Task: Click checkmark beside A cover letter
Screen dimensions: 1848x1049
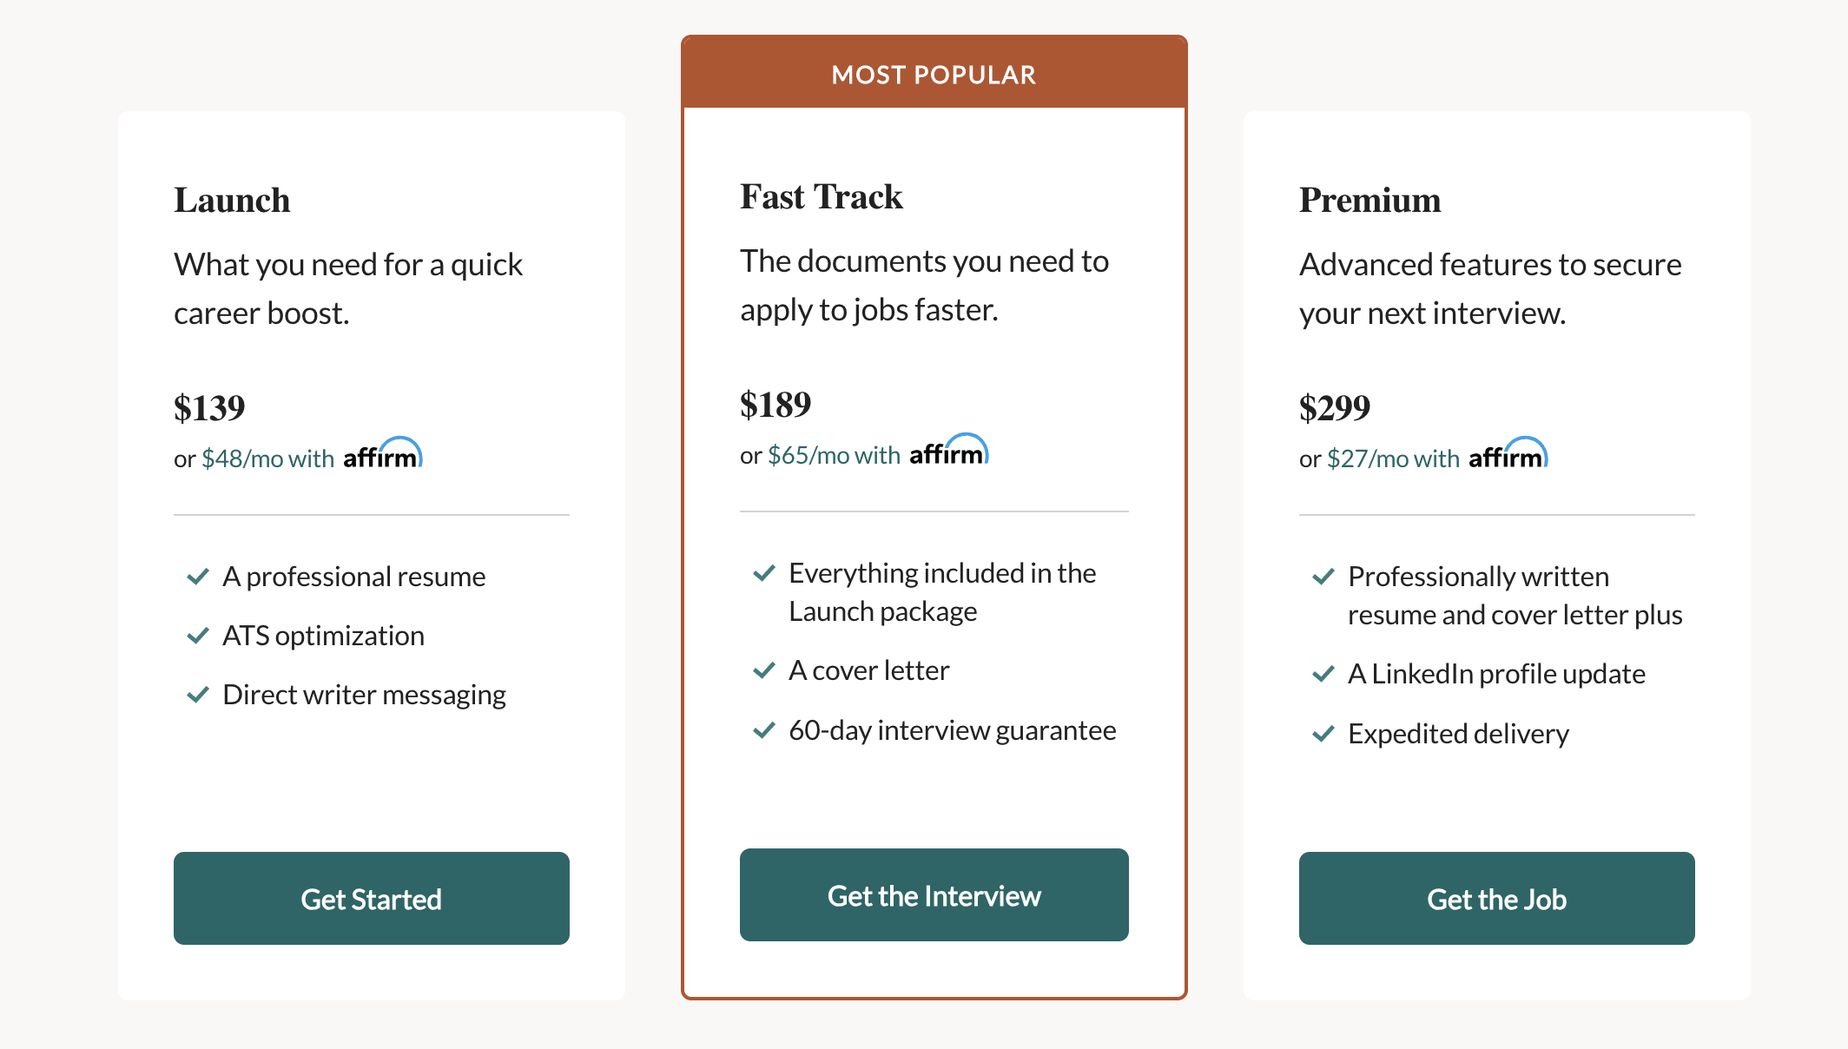Action: point(764,670)
